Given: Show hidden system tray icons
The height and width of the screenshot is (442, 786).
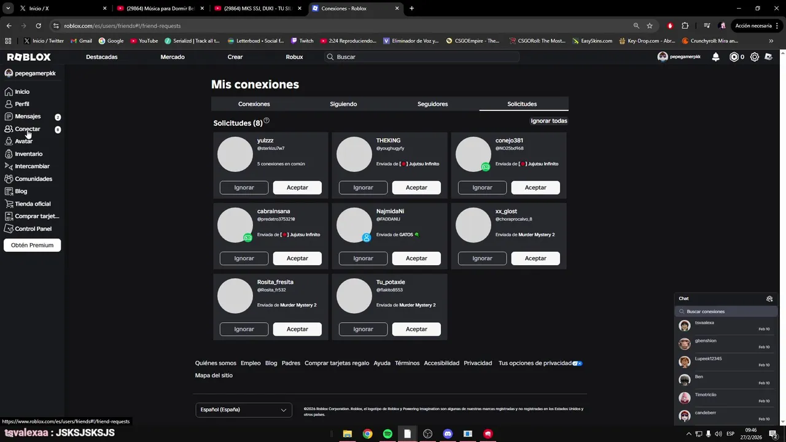Looking at the screenshot, I should point(688,433).
